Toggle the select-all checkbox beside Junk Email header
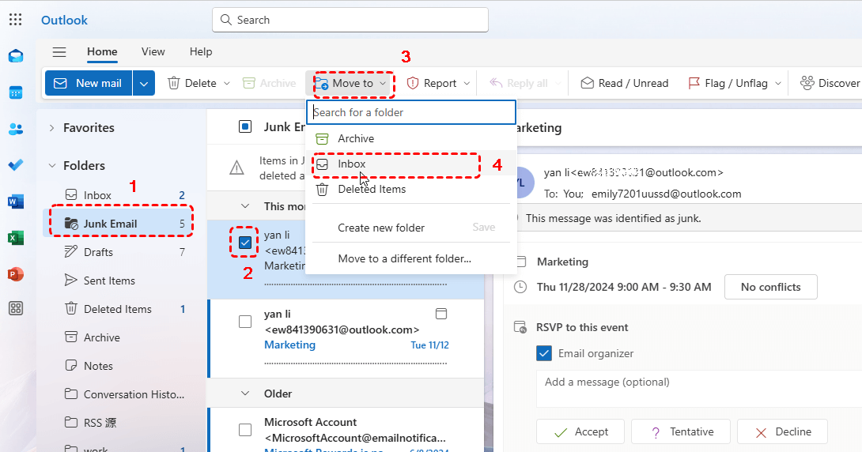The image size is (862, 452). 245,127
